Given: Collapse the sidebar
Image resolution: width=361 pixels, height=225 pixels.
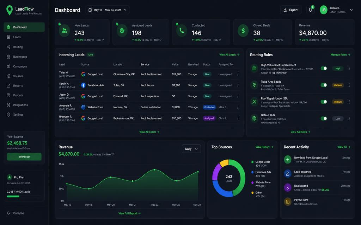Looking at the screenshot, I should tap(16, 213).
